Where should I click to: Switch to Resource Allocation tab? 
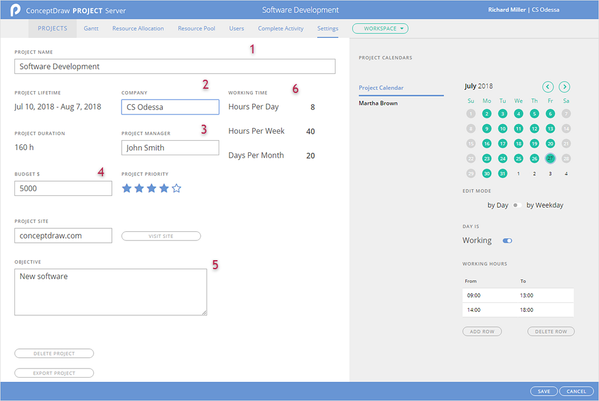coord(138,28)
